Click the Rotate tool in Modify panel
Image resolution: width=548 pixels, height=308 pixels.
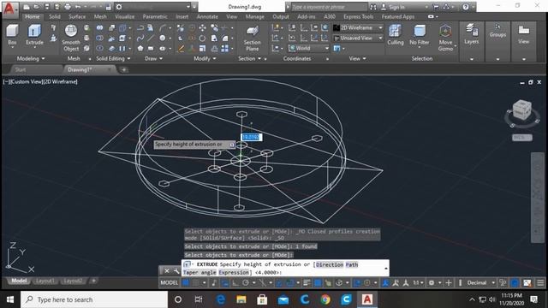[x=202, y=38]
